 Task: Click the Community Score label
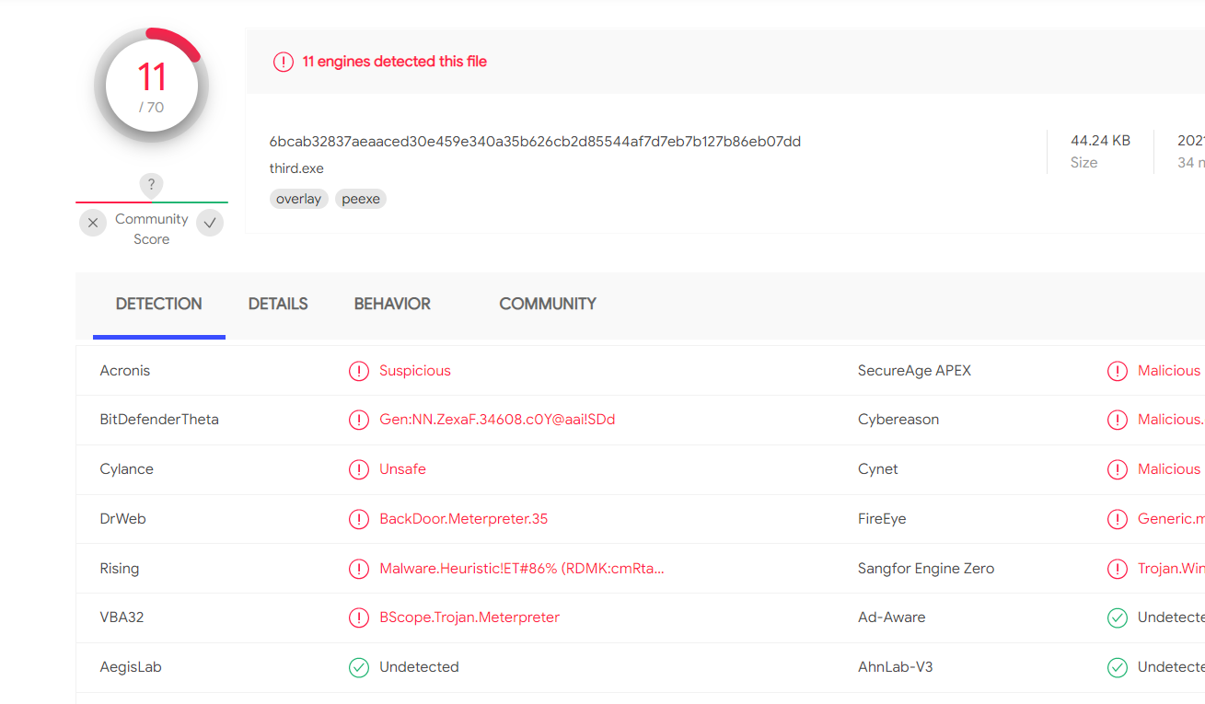(x=151, y=229)
